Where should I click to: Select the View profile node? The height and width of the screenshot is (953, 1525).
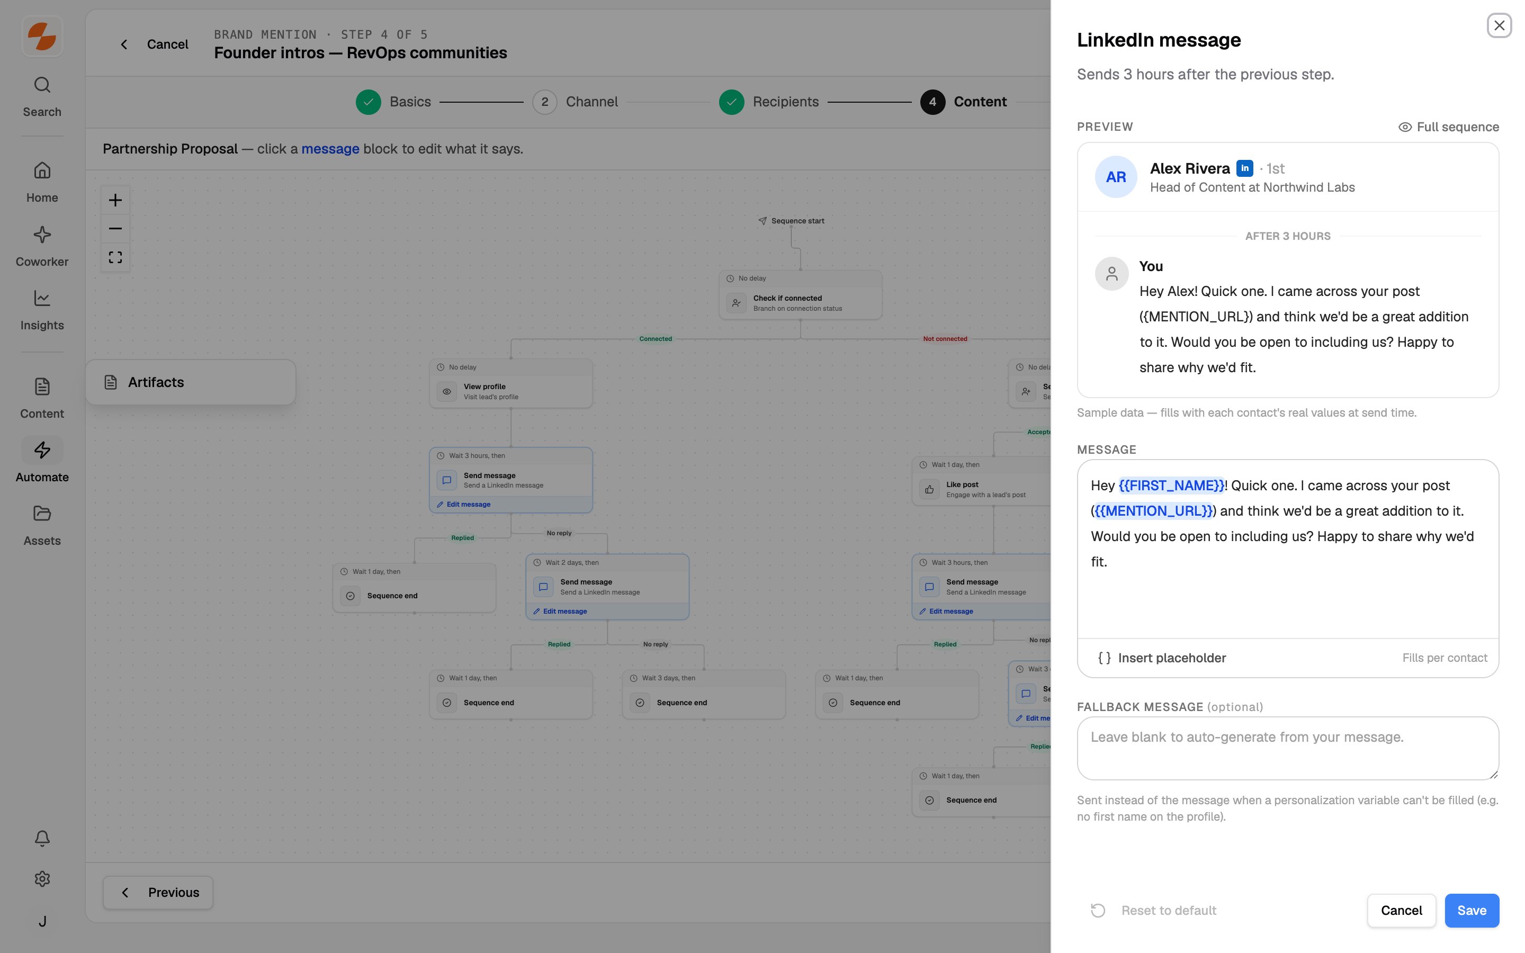[x=511, y=384]
